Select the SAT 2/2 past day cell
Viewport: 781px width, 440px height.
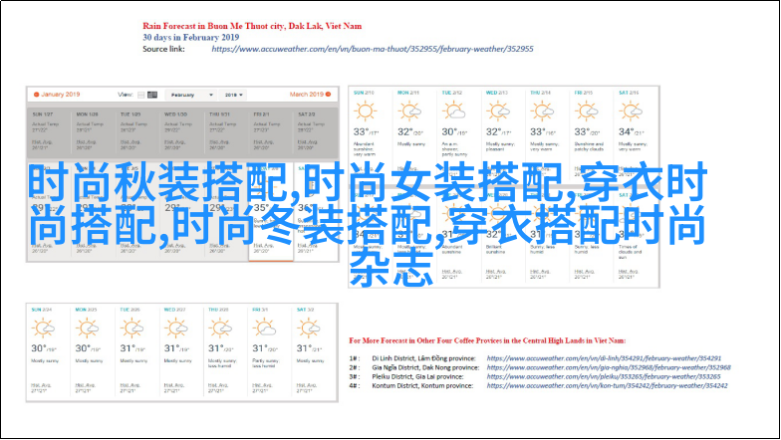pos(315,131)
